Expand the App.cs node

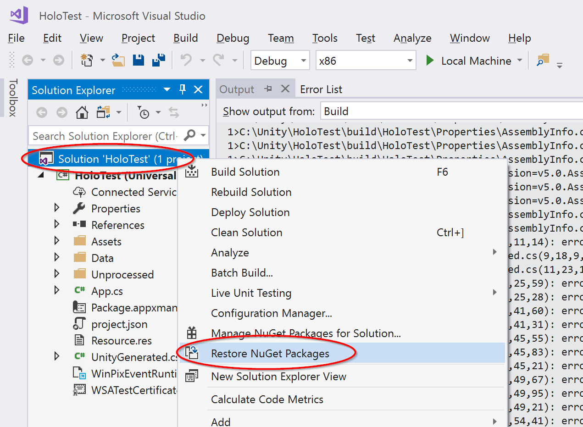[x=57, y=291]
